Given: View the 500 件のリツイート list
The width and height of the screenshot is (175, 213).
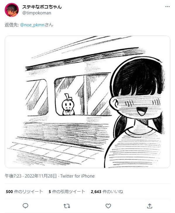Looking at the screenshot, I should click(x=24, y=192).
